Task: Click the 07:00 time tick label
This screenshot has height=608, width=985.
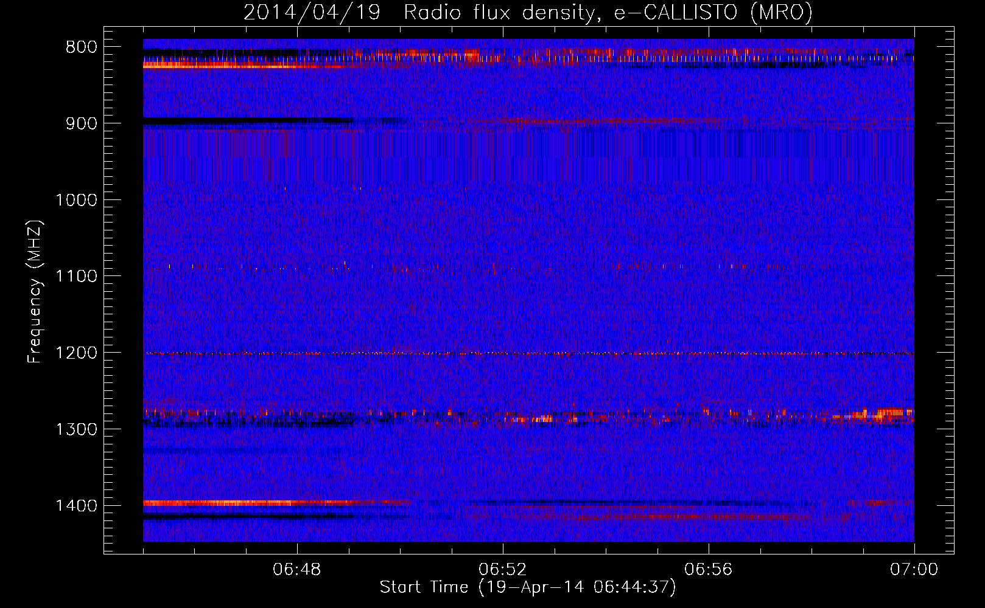Action: pos(914,570)
